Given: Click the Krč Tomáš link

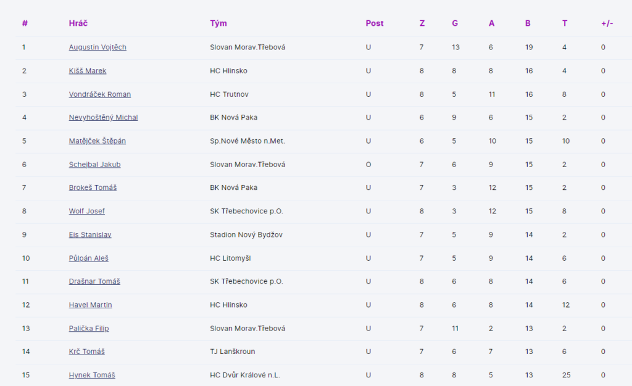Looking at the screenshot, I should point(87,351).
